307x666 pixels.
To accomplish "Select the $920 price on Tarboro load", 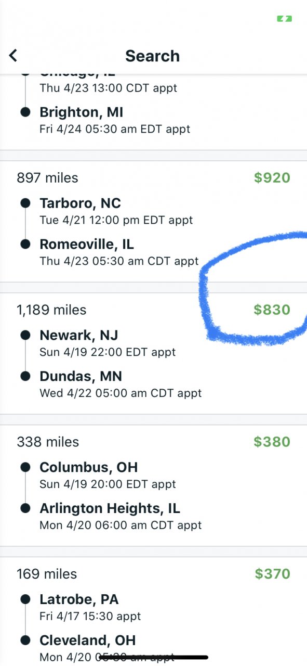I will (272, 178).
